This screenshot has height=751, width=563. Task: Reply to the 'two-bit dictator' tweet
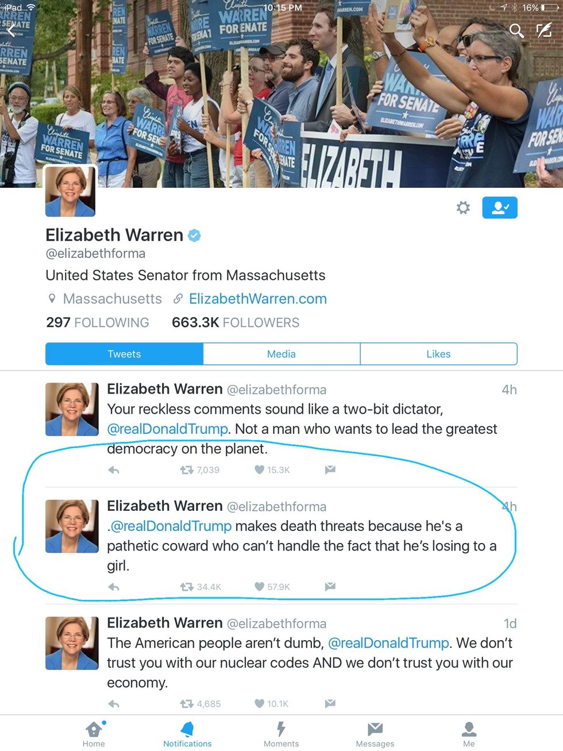coord(114,470)
